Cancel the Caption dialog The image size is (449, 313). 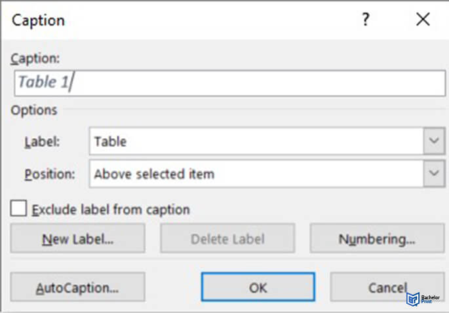coord(387,287)
